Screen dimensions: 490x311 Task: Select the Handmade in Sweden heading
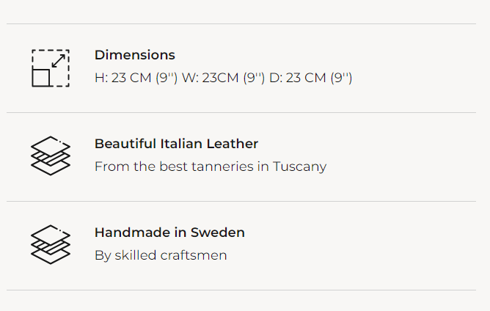pos(169,233)
